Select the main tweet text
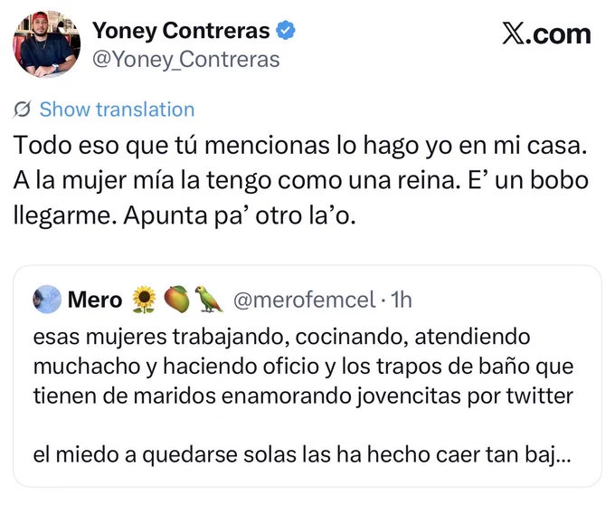 301,180
